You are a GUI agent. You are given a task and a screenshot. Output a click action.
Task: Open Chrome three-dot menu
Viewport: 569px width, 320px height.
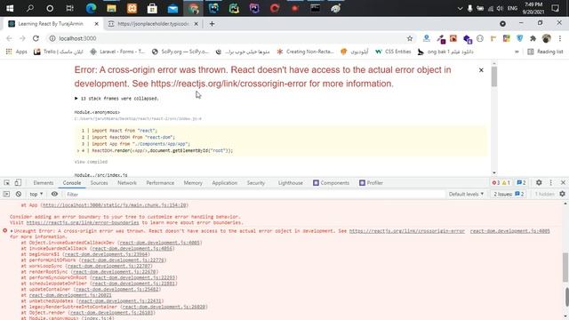(560, 38)
